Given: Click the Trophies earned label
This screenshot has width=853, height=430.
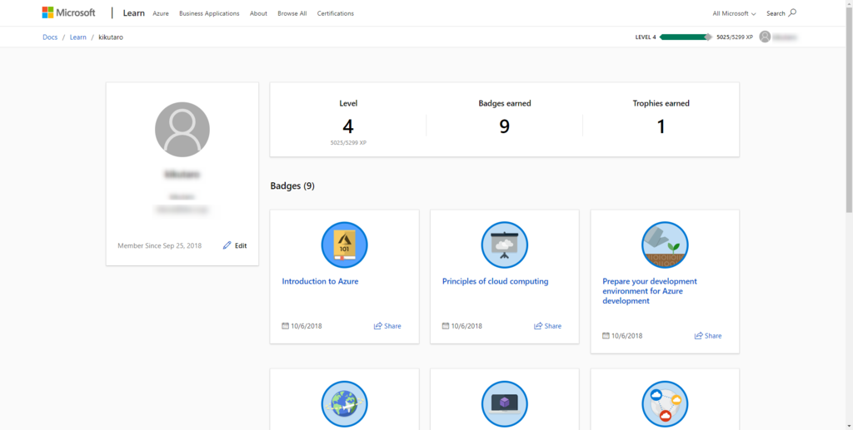Looking at the screenshot, I should tap(661, 103).
